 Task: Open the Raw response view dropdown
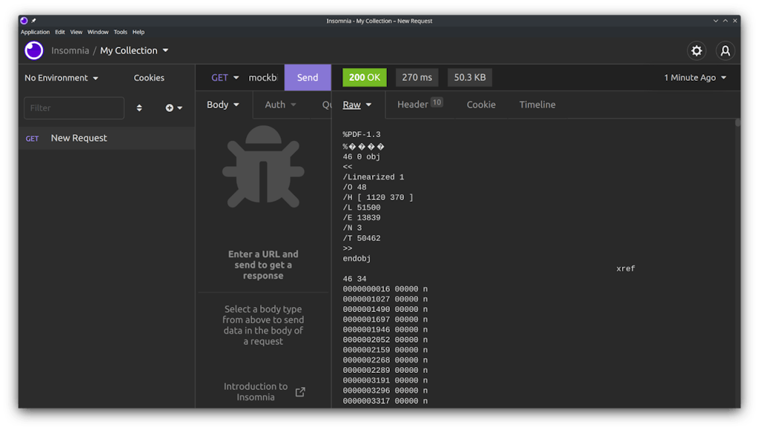coord(357,105)
